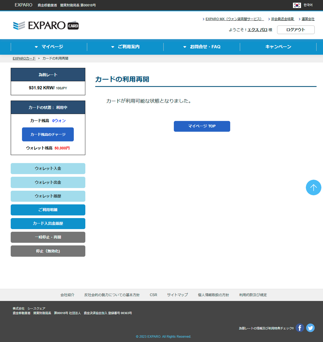Switch language via Korean flag icon

coord(297,5)
